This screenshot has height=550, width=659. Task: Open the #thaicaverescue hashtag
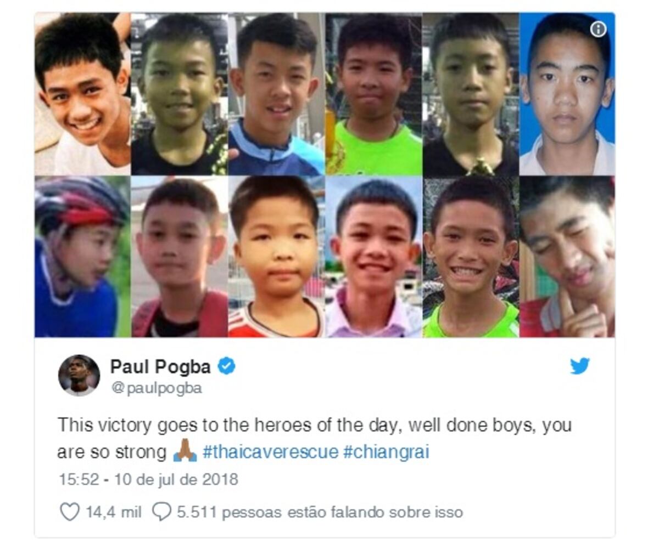(270, 452)
